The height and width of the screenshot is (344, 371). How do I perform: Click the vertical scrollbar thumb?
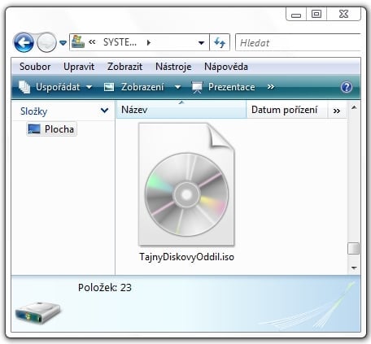pos(354,248)
